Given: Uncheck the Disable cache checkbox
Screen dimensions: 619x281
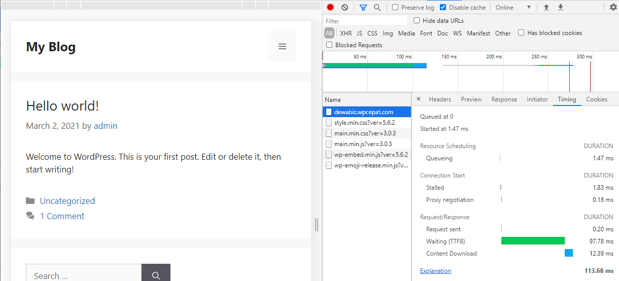Looking at the screenshot, I should tap(443, 8).
